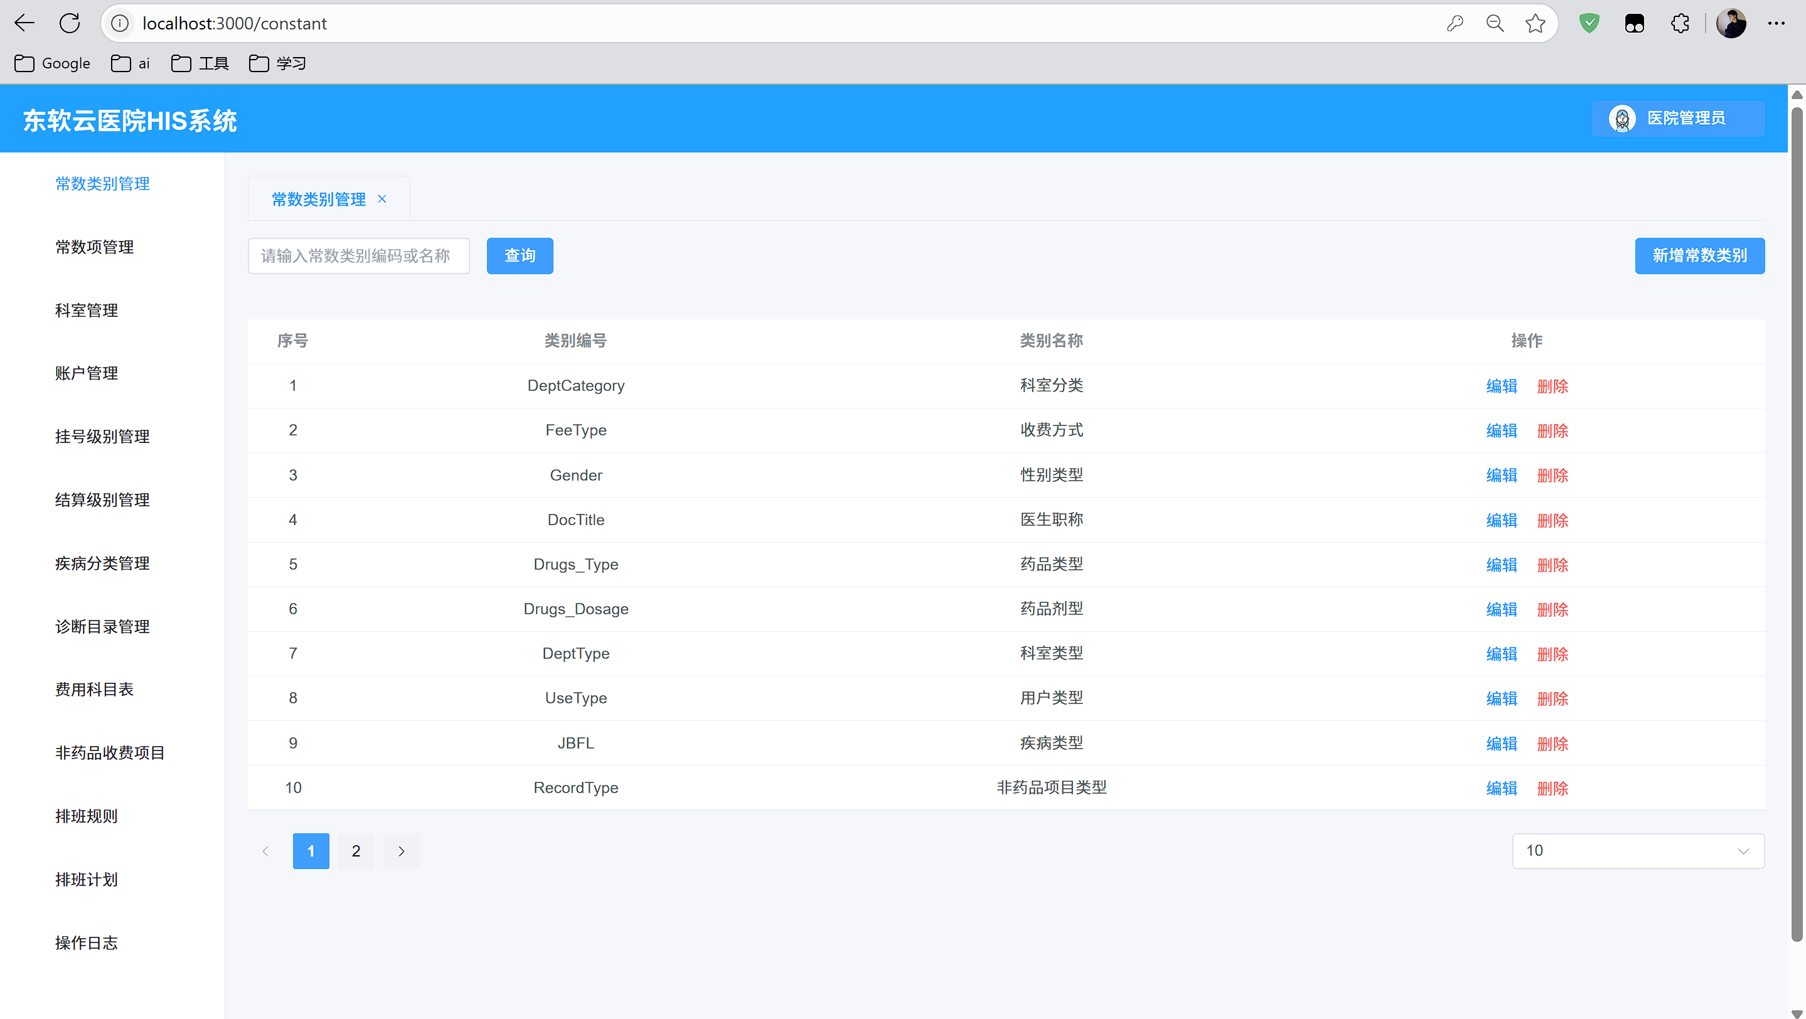This screenshot has width=1806, height=1019.
Task: Open 科室管理 in the sidebar
Action: (x=86, y=310)
